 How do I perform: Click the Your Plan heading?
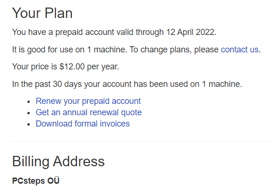click(x=43, y=13)
